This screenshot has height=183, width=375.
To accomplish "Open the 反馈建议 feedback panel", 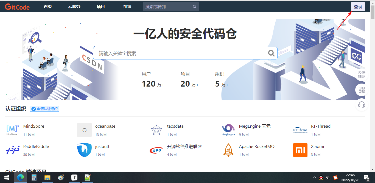I will 362,74.
